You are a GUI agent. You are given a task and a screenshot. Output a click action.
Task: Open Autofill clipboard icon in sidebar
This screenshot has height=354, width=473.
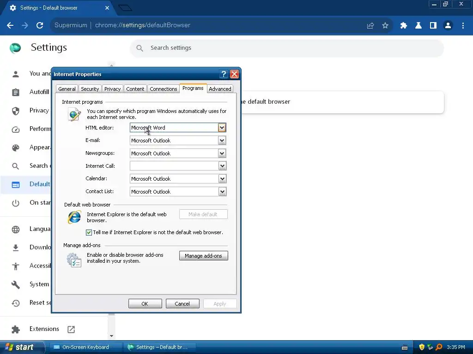coord(16,92)
